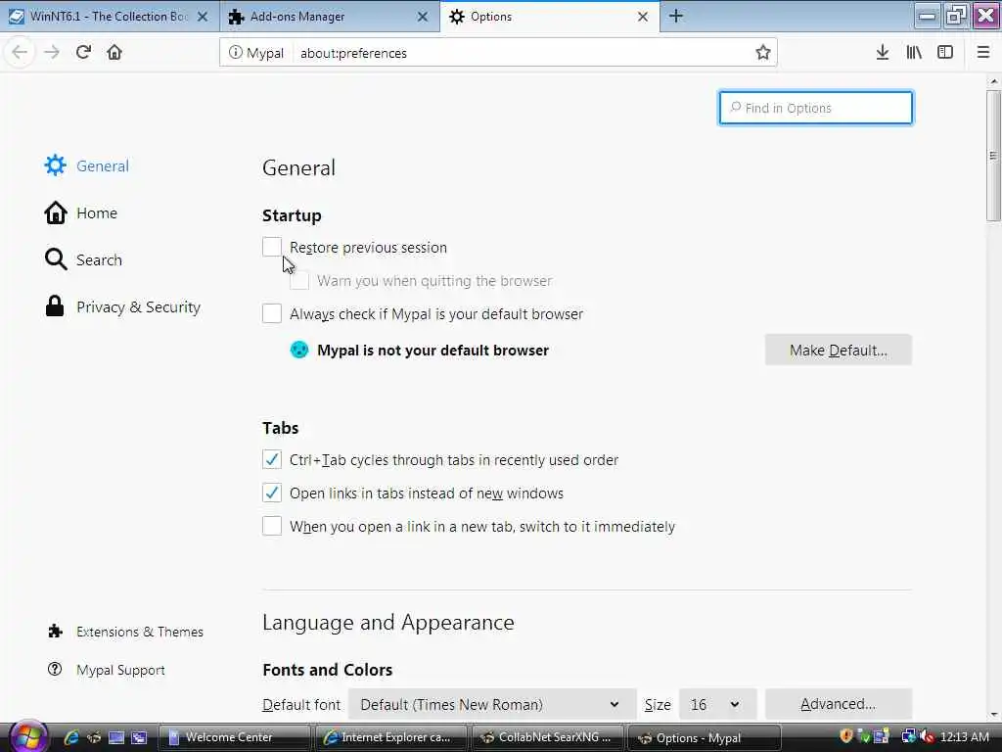Open the Search settings category
The width and height of the screenshot is (1002, 752).
pos(84,259)
